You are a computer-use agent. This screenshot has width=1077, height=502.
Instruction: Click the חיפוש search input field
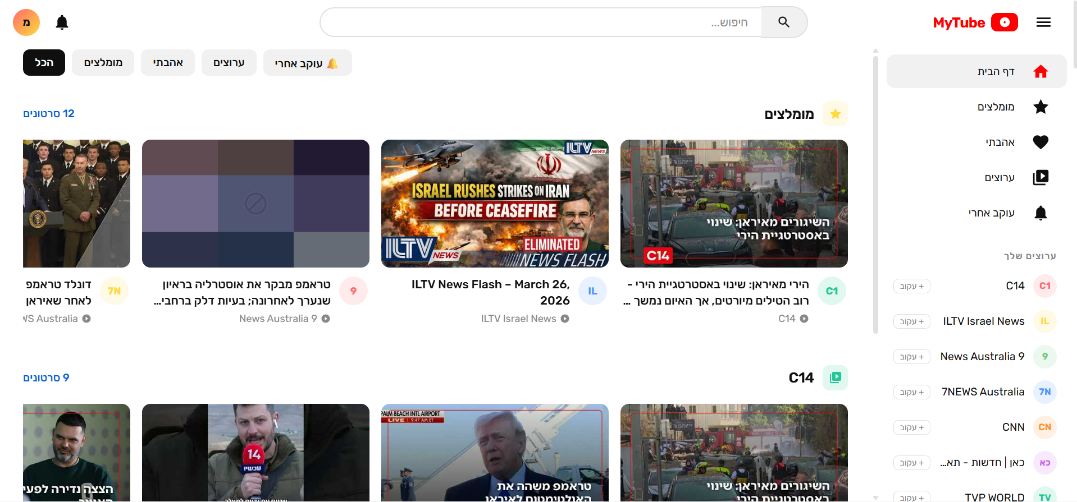[540, 22]
